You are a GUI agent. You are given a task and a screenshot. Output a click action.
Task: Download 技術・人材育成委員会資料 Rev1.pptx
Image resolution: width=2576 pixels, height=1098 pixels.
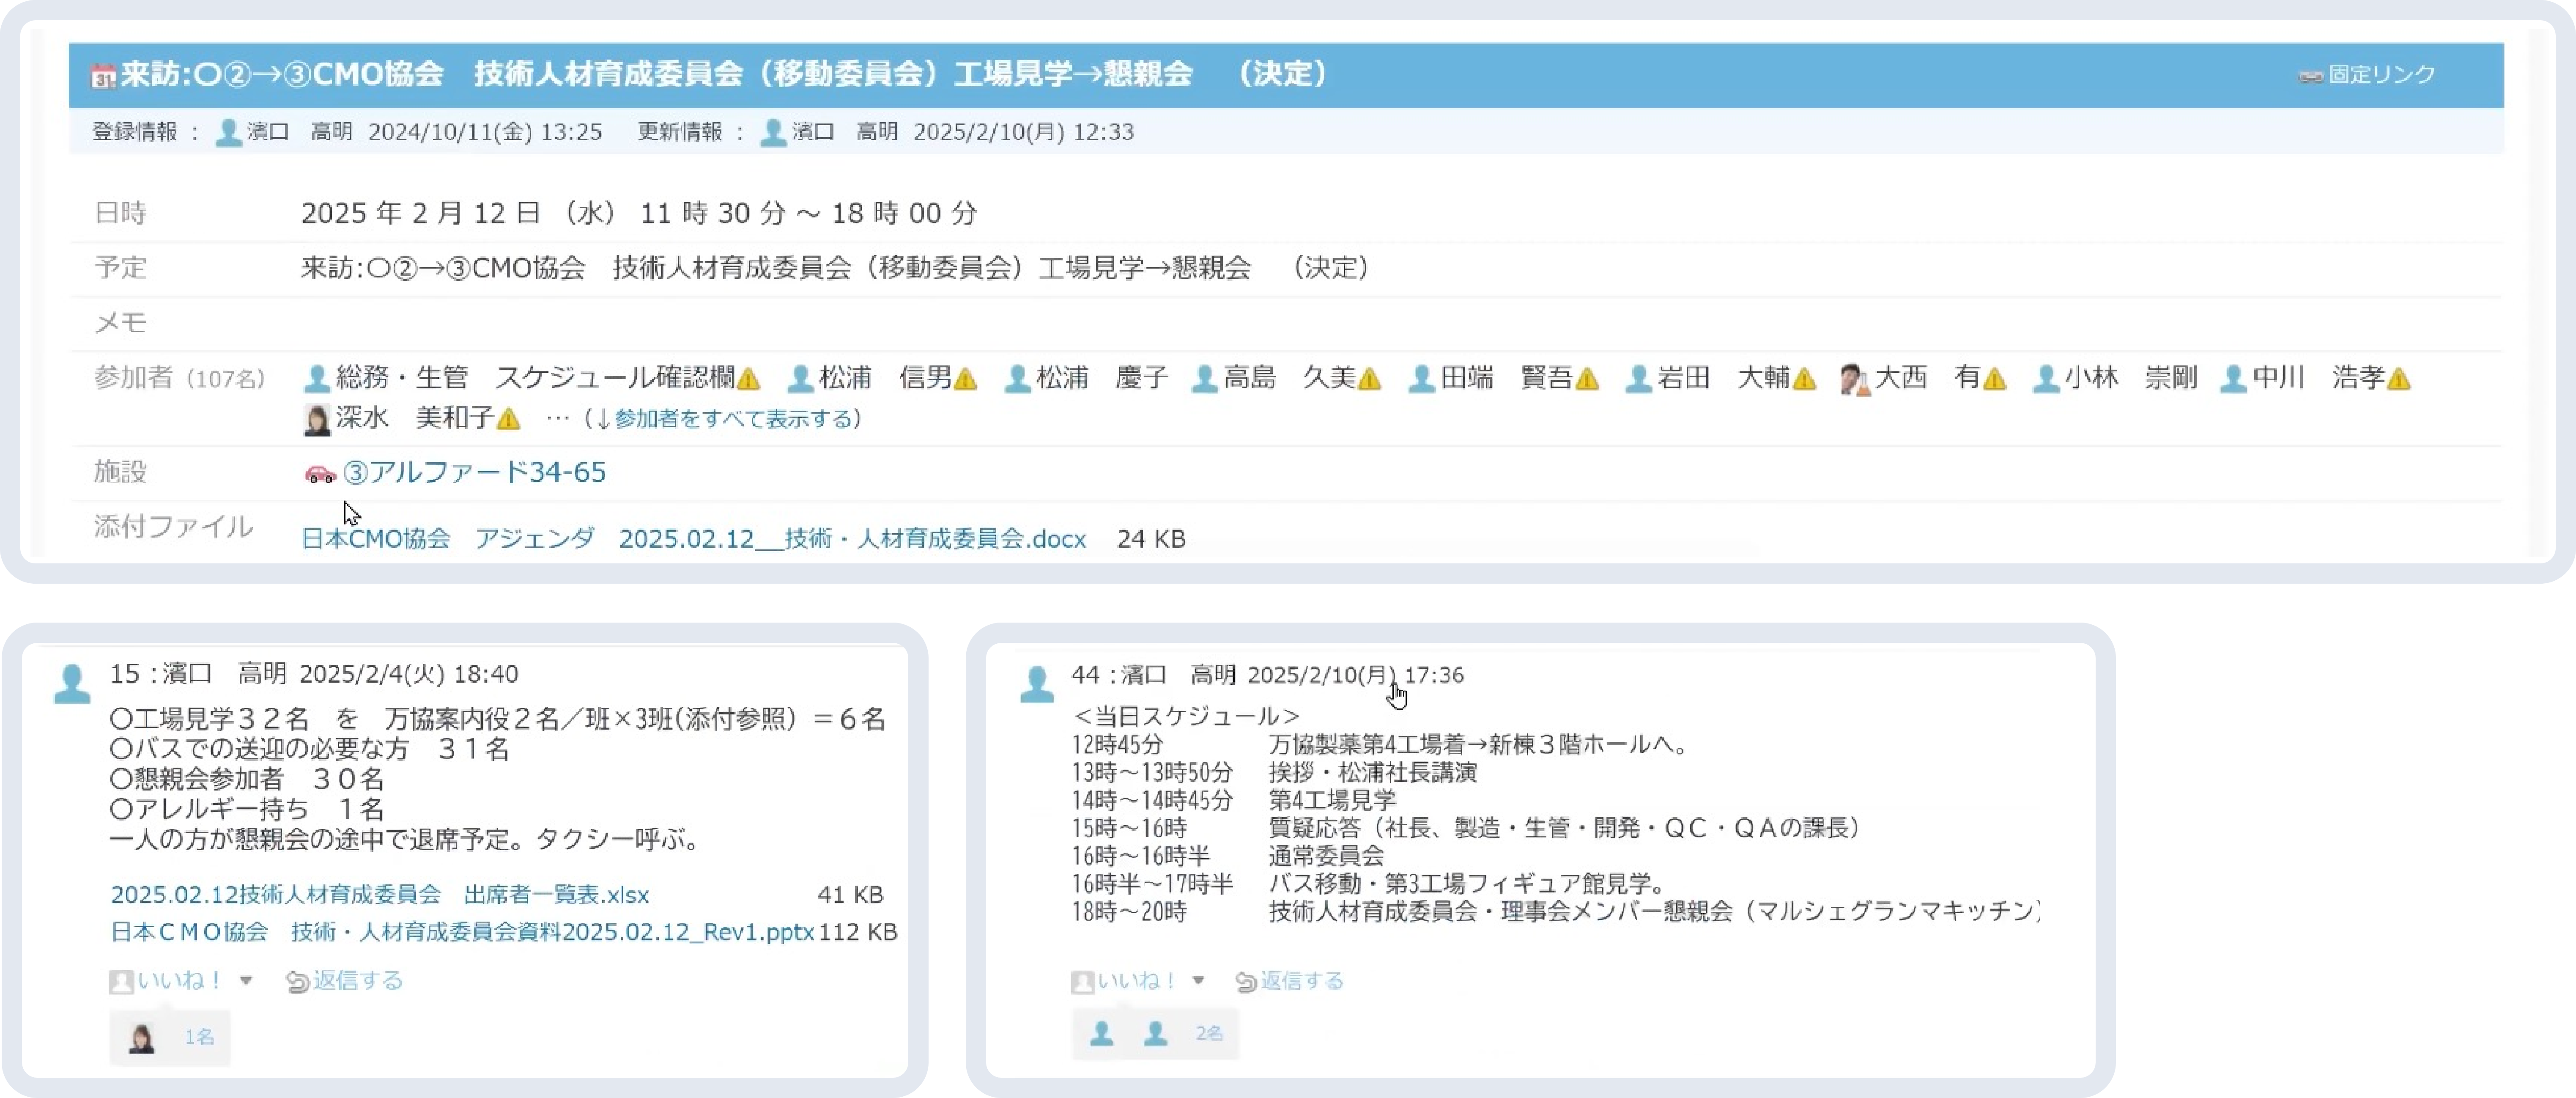pyautogui.click(x=462, y=932)
